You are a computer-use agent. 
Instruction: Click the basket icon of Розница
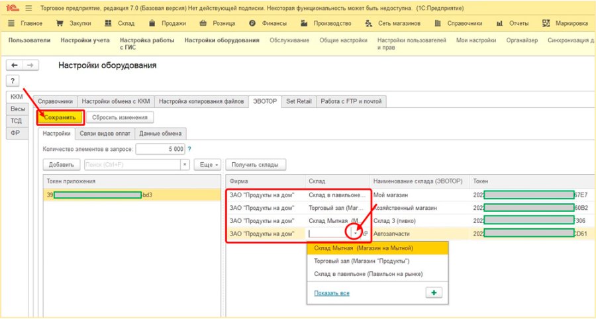pyautogui.click(x=203, y=24)
